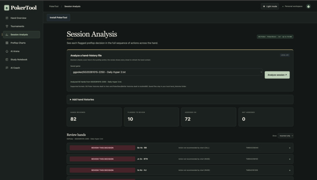The width and height of the screenshot is (317, 180).
Task: Open the profile avatar icon
Action: tap(308, 6)
